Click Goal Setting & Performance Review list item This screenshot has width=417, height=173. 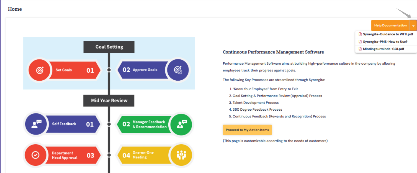277,96
